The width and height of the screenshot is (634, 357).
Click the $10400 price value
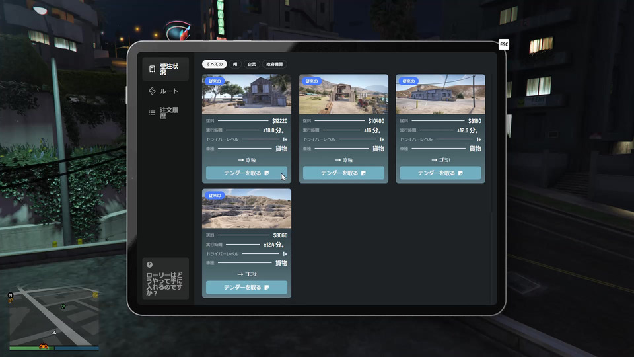pyautogui.click(x=376, y=121)
